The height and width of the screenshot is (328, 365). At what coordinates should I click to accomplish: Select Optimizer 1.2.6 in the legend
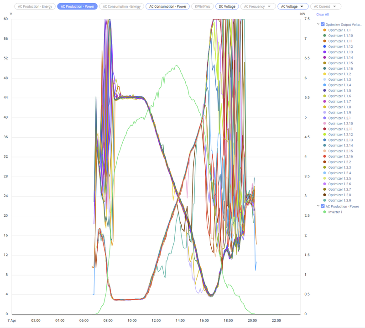coord(339,184)
